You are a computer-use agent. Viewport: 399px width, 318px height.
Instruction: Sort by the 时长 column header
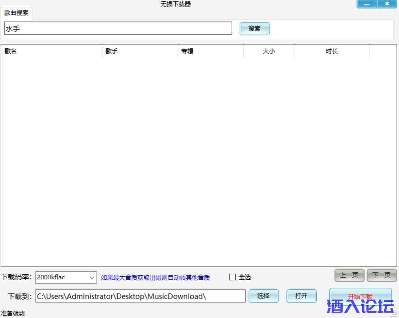point(331,51)
